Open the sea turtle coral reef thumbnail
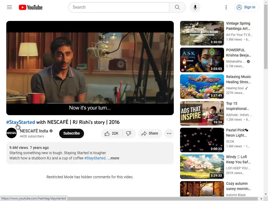 click(202, 86)
